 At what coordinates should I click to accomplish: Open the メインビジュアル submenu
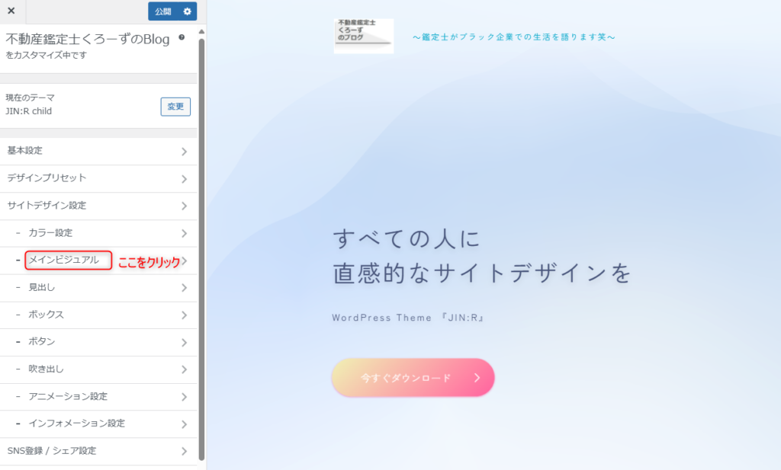click(x=98, y=261)
